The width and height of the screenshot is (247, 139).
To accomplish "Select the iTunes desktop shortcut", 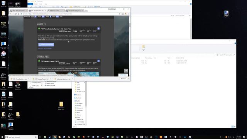I will coord(3,54).
